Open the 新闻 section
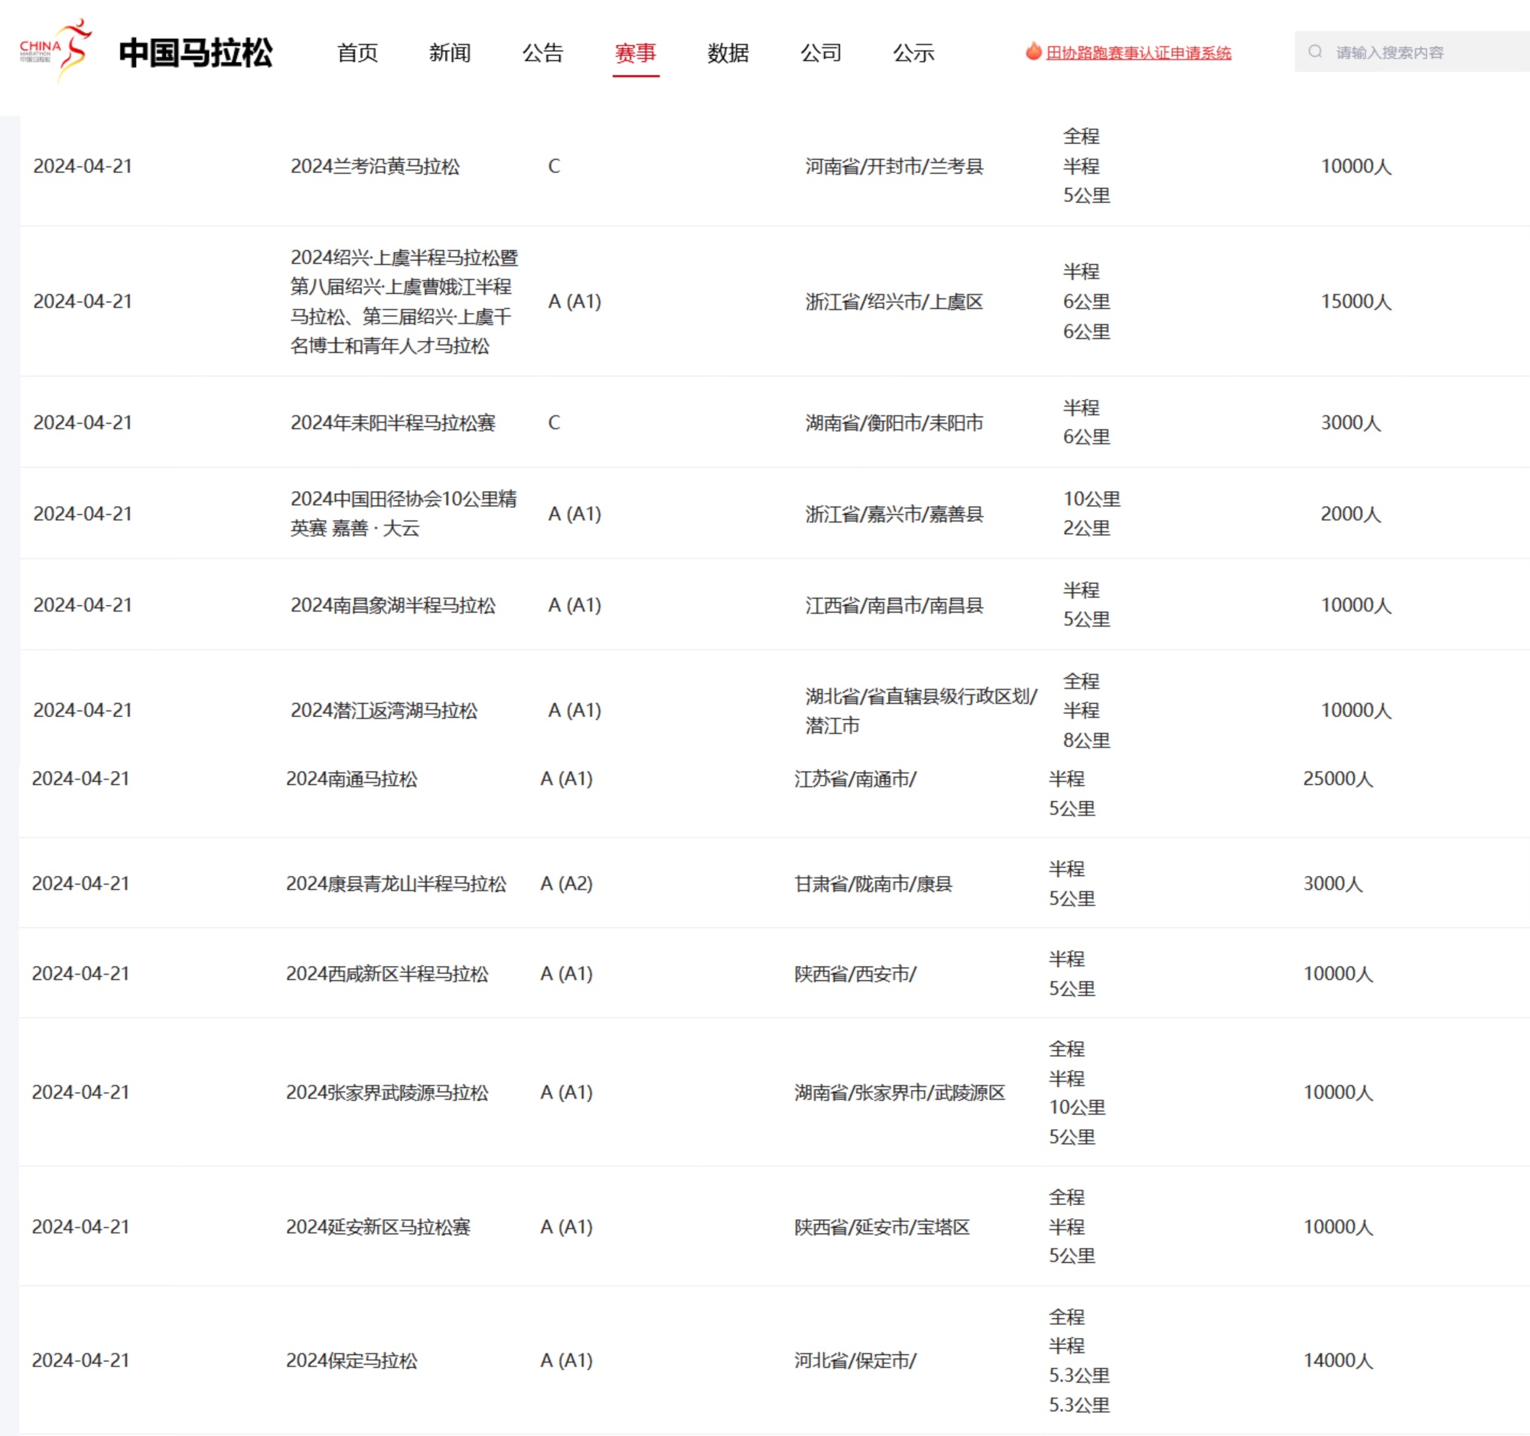This screenshot has width=1530, height=1436. 451,54
